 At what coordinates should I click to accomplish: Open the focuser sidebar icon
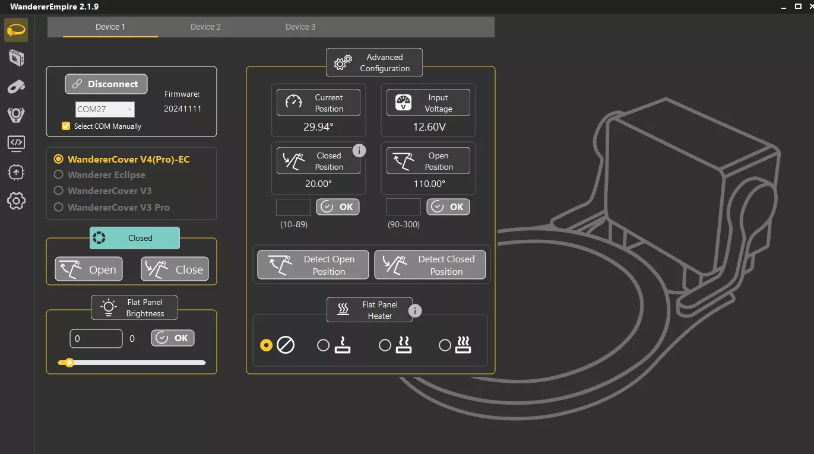(16, 115)
